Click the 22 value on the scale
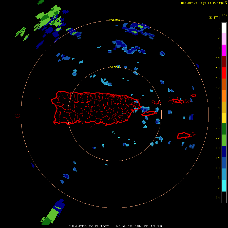The height and width of the screenshot is (228, 228). [218, 138]
